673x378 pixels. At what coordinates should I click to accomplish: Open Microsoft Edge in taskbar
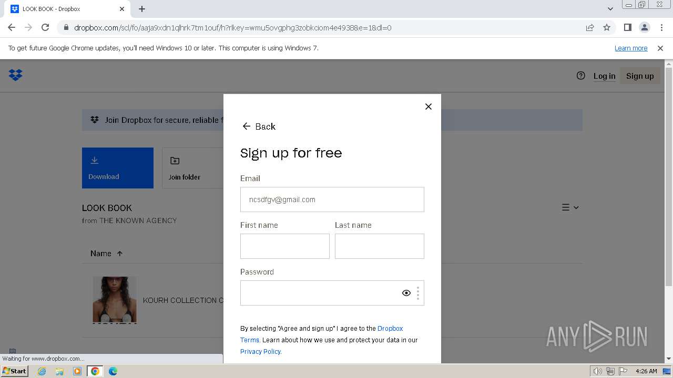[113, 371]
